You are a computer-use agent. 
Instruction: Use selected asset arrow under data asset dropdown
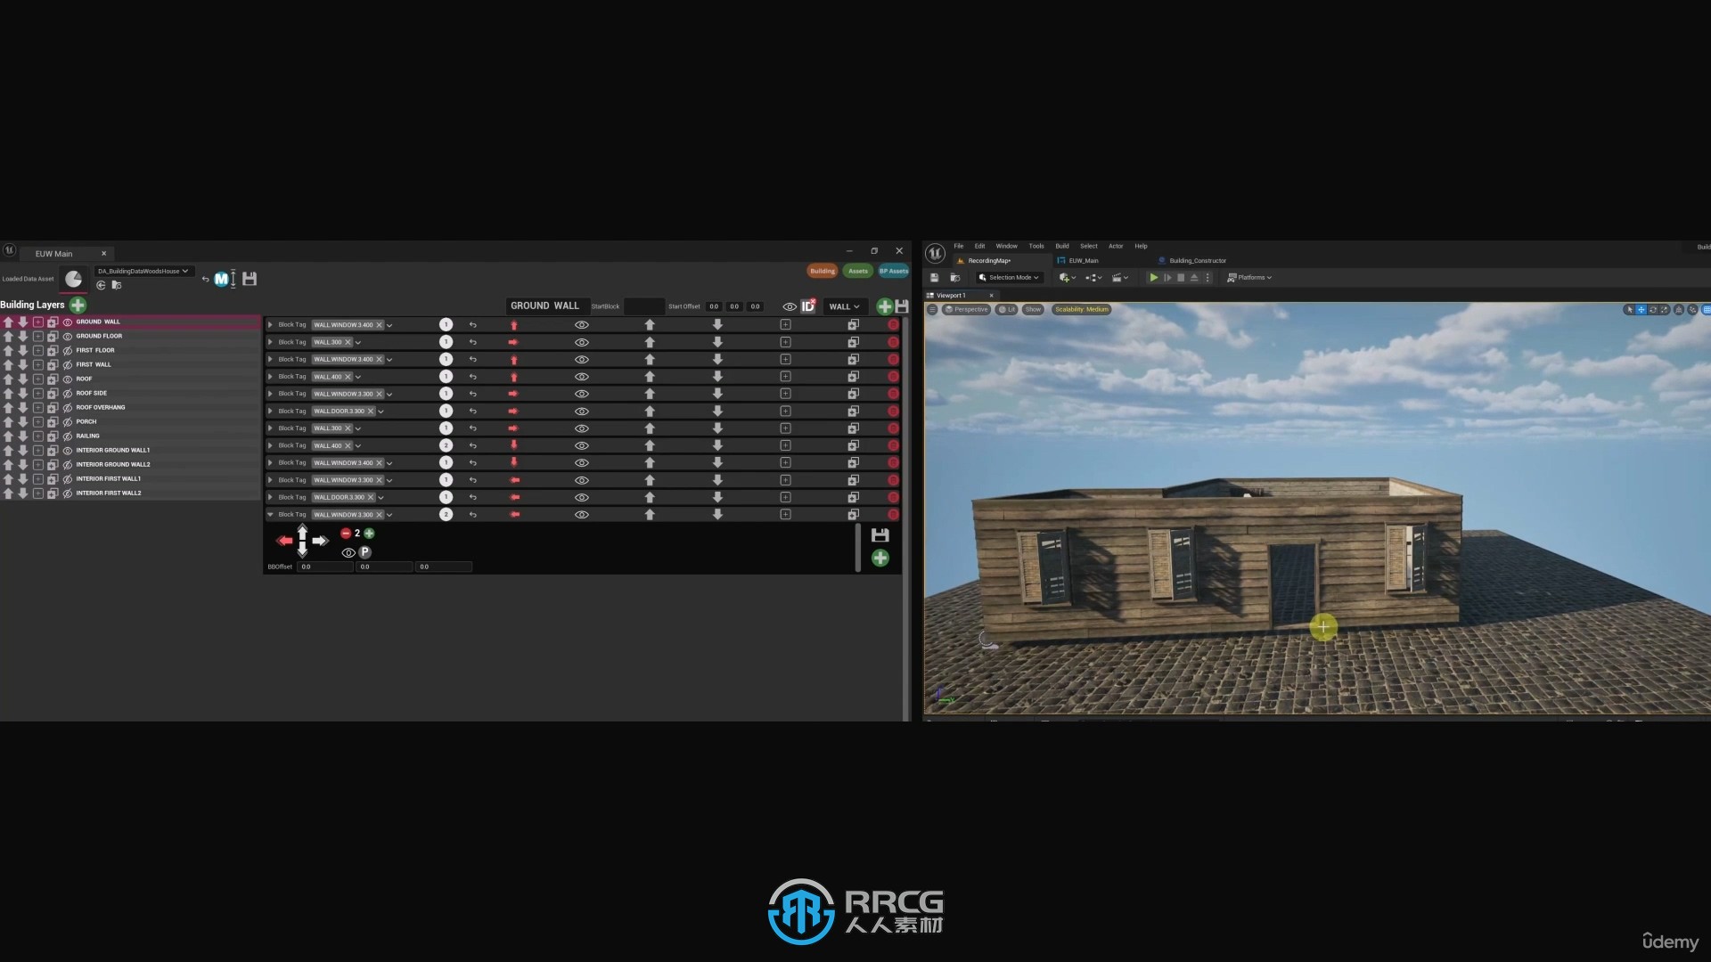click(x=101, y=285)
